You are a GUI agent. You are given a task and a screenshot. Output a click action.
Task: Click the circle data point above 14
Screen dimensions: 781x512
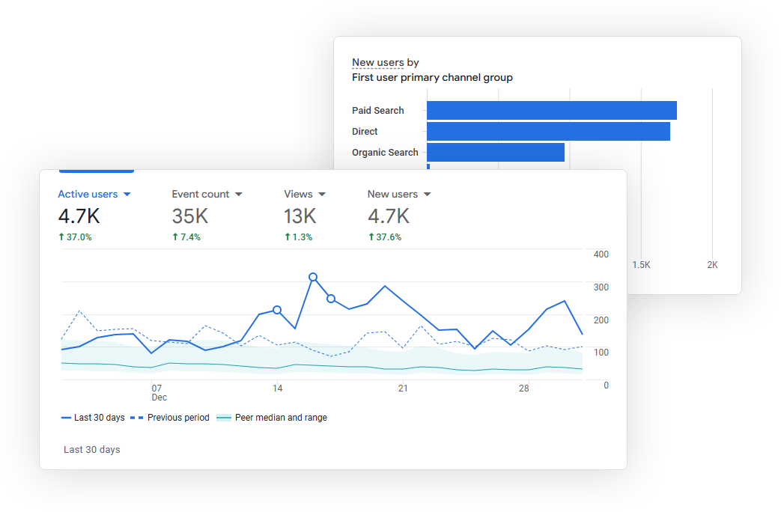[277, 310]
